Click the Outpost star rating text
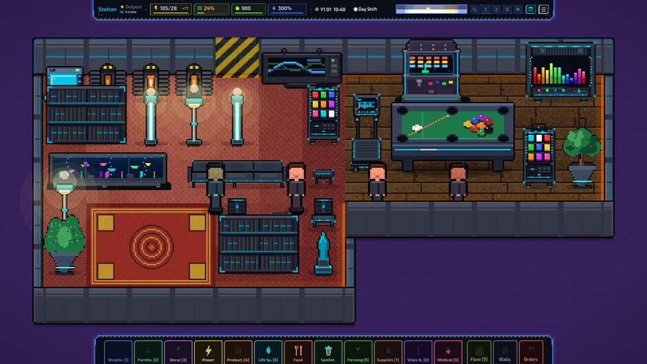Image resolution: width=647 pixels, height=364 pixels. click(131, 7)
